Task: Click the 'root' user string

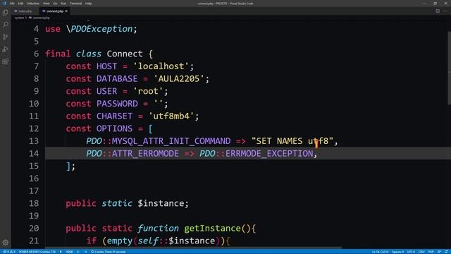Action: coord(148,91)
